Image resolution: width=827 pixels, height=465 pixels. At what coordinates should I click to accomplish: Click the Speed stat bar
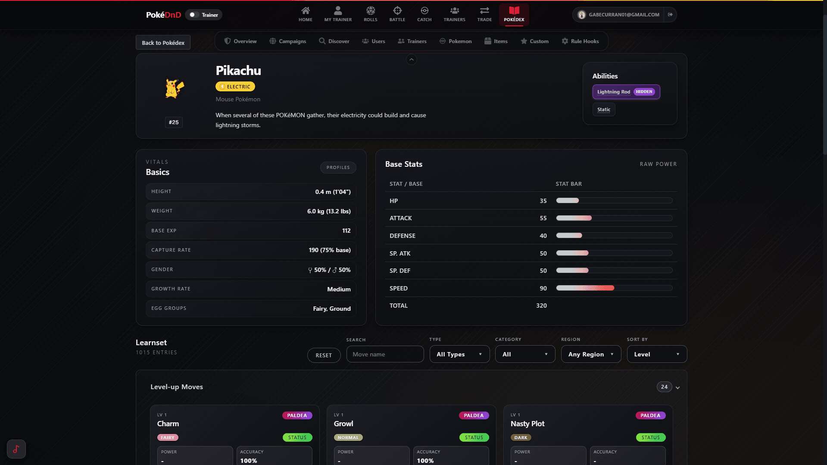click(x=614, y=288)
